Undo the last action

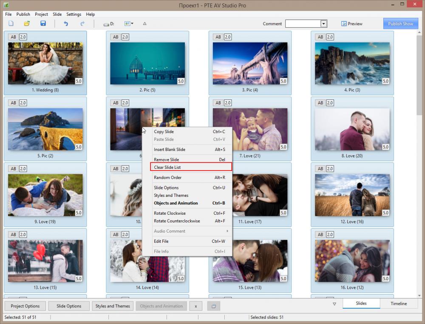click(x=66, y=23)
